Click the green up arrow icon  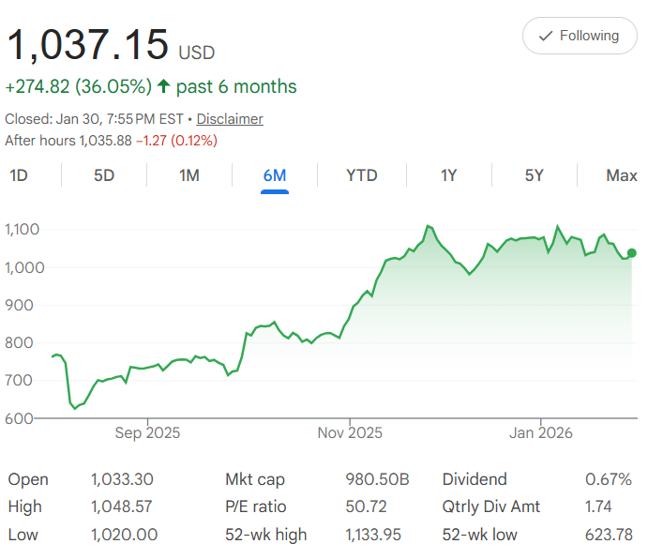164,87
